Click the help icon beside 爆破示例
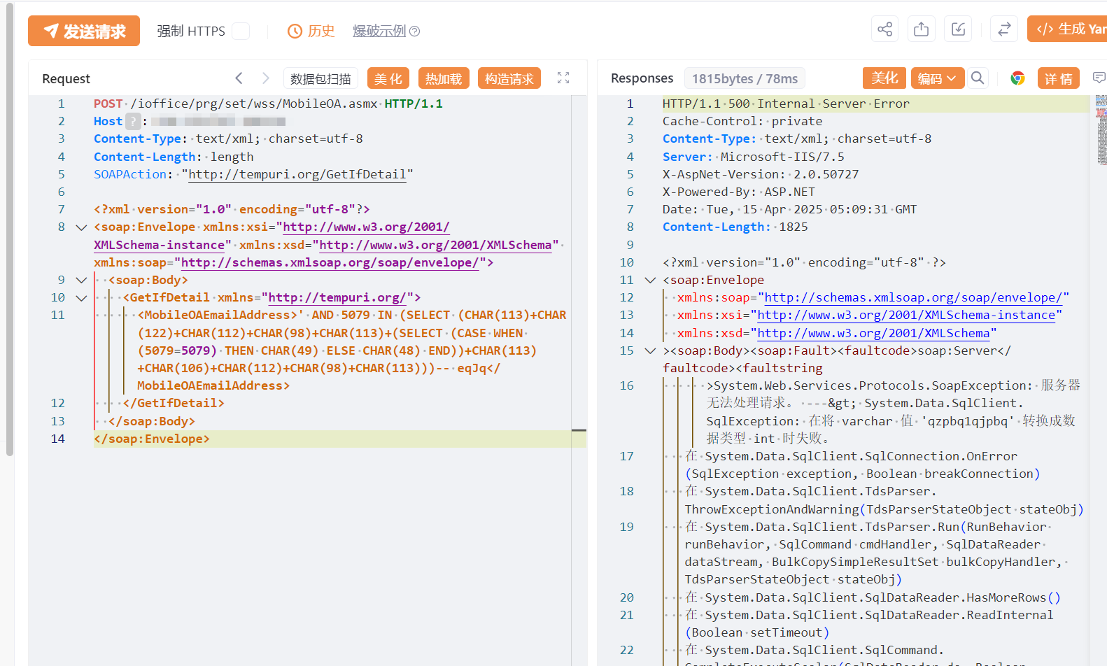The width and height of the screenshot is (1107, 666). pos(415,31)
